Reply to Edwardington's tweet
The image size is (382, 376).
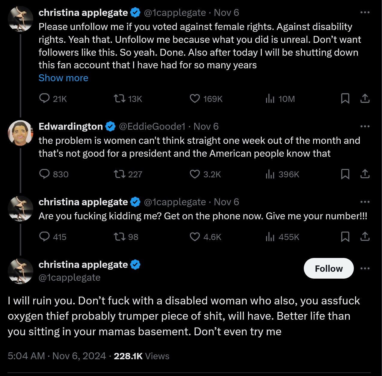(x=45, y=174)
